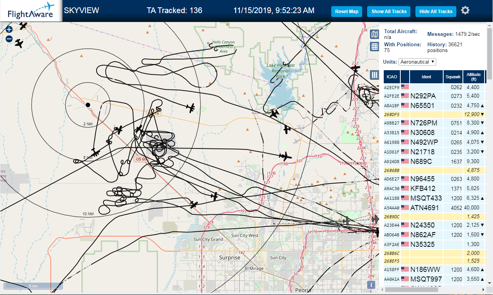Select the N726PM aircraft row
The image size is (493, 295).
pos(434,123)
